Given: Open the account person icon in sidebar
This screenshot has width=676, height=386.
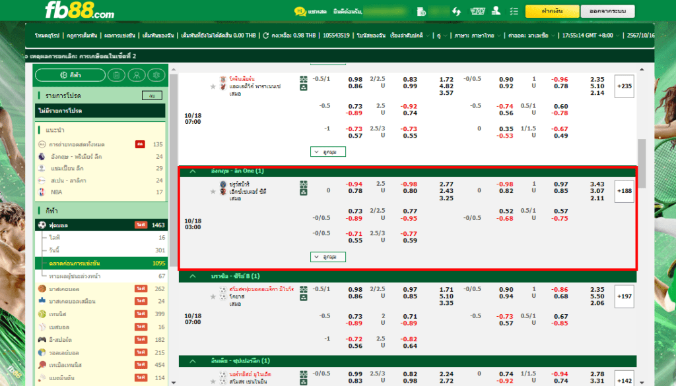Looking at the screenshot, I should (137, 75).
